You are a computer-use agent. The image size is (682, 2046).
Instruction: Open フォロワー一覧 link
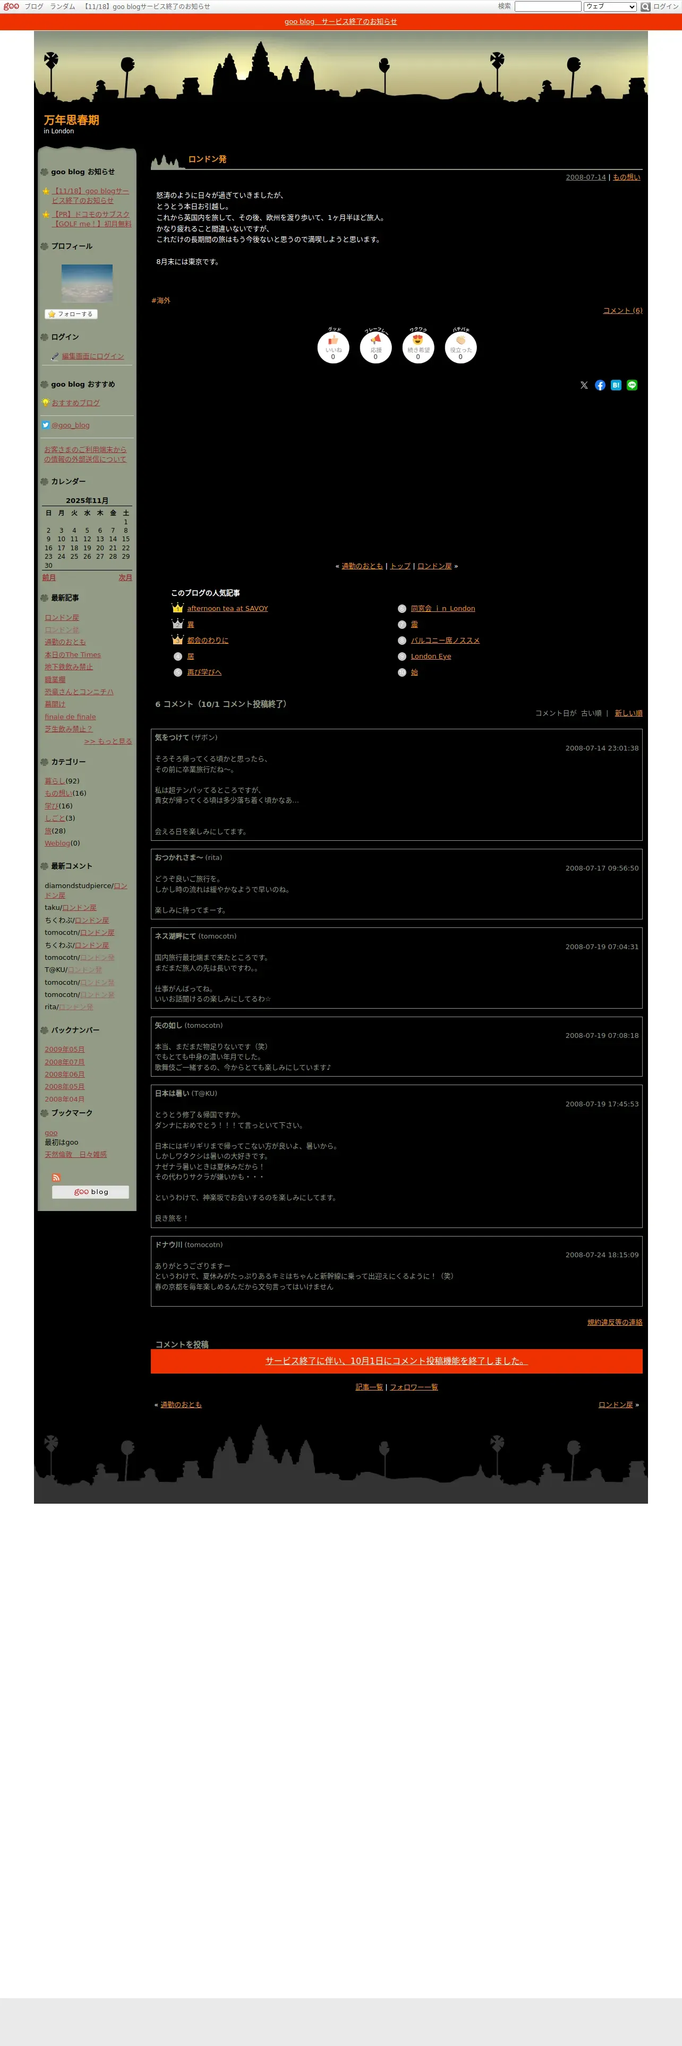tap(414, 1387)
